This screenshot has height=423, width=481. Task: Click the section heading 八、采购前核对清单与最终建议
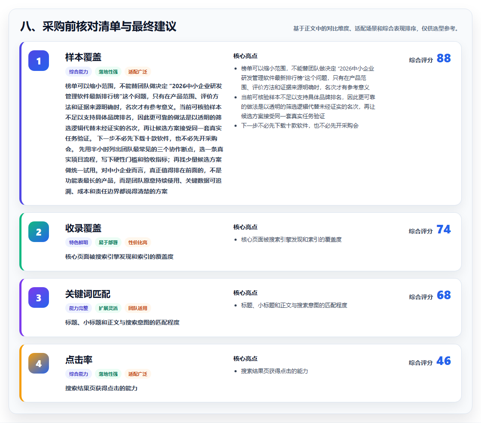pos(98,26)
